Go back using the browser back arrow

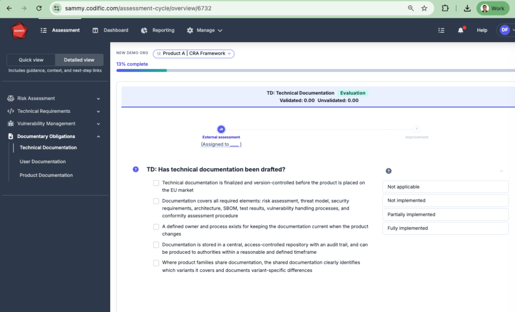tap(9, 8)
